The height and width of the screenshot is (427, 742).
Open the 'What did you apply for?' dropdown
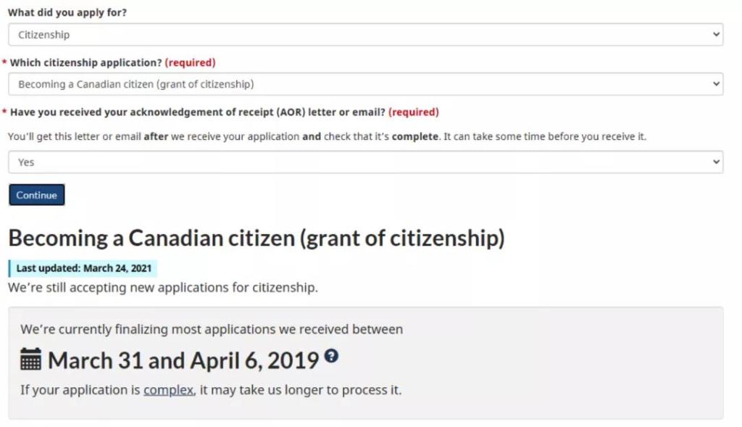point(365,35)
